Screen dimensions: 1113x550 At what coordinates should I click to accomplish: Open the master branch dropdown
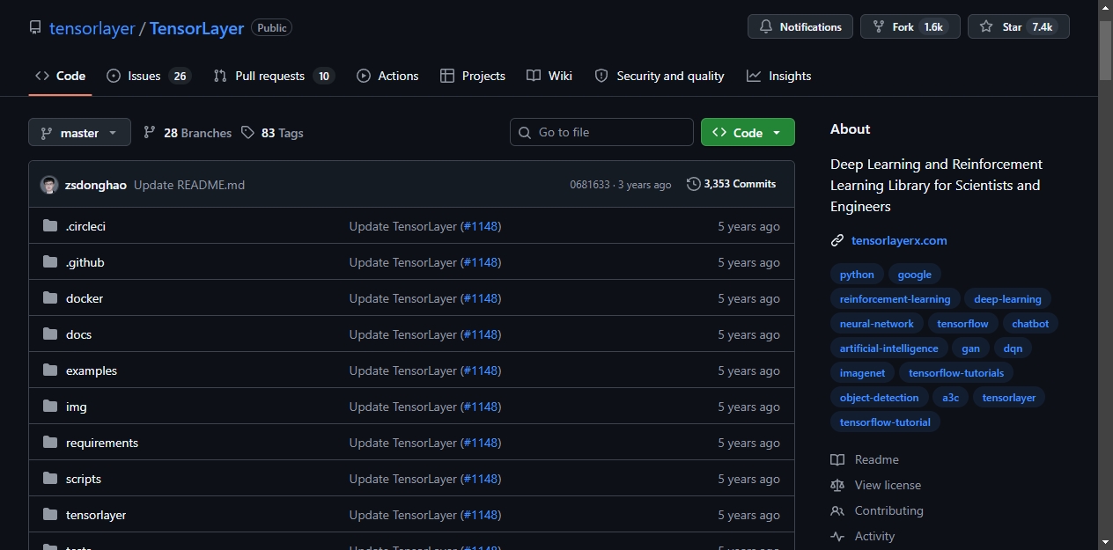click(x=79, y=133)
